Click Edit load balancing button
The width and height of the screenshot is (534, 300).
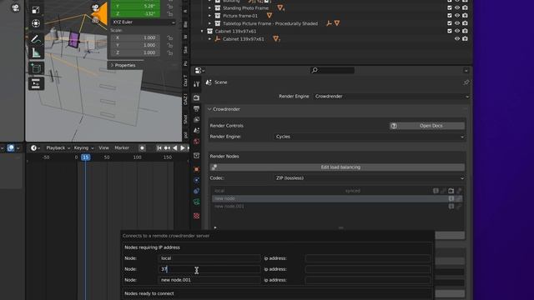pos(337,167)
